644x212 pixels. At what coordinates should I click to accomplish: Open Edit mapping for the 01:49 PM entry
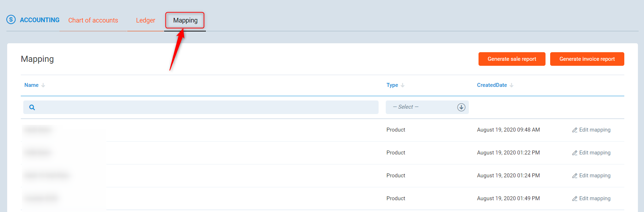click(595, 198)
